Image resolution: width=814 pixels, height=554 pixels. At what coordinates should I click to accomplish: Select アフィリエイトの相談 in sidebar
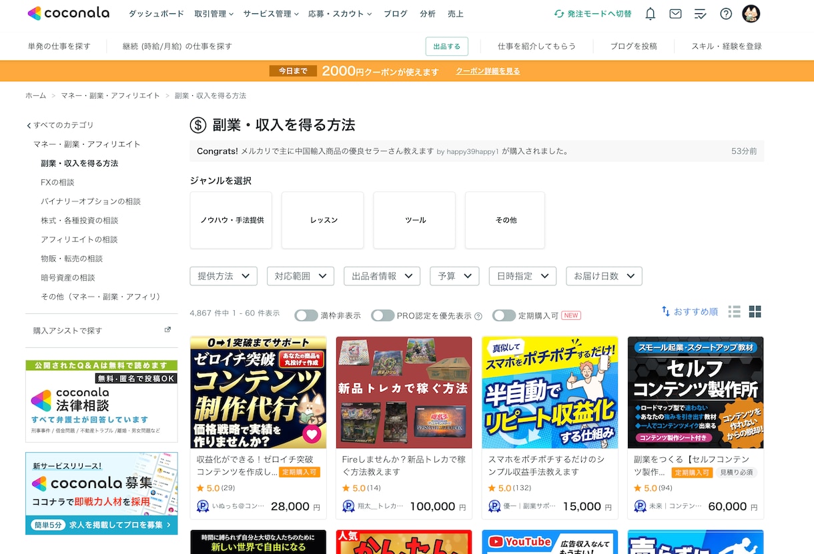tap(79, 239)
